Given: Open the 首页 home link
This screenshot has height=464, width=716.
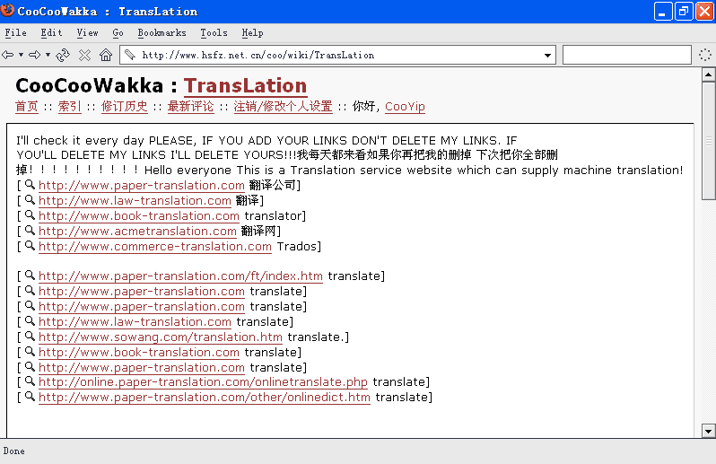Looking at the screenshot, I should pyautogui.click(x=27, y=107).
